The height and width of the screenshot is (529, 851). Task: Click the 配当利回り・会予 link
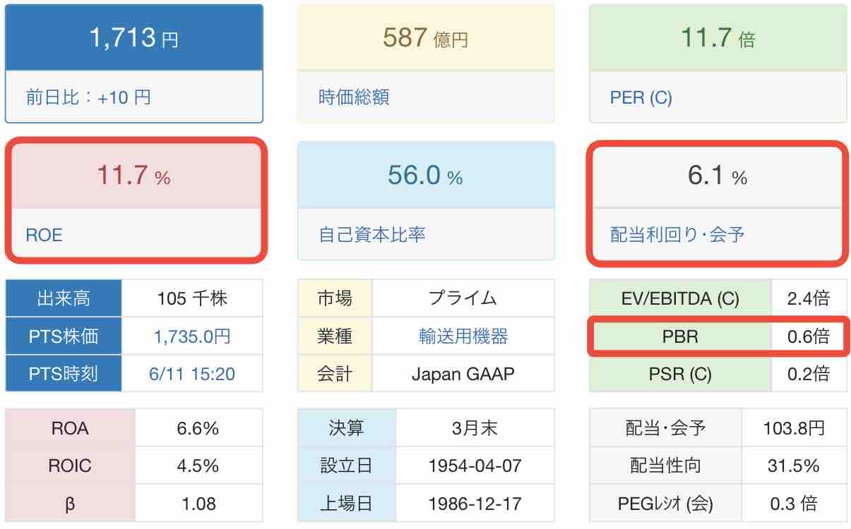(x=677, y=234)
